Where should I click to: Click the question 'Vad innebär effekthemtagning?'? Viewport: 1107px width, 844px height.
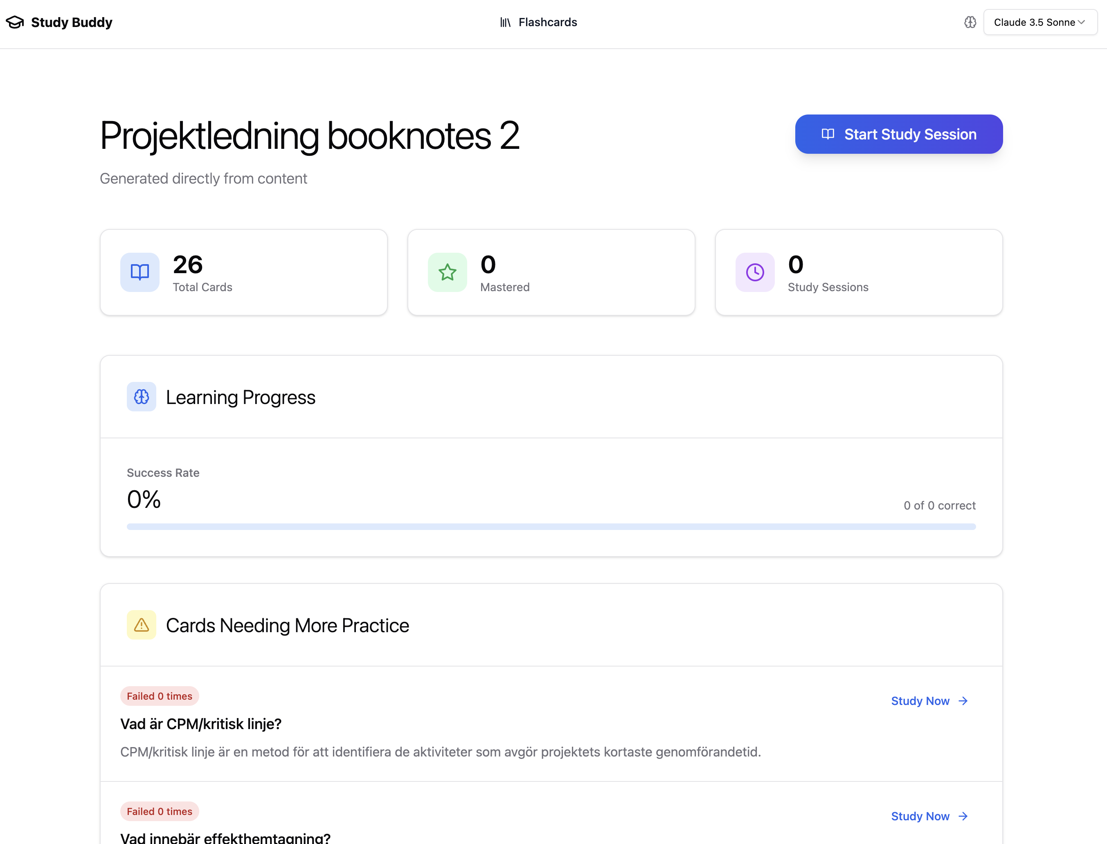[x=226, y=837]
